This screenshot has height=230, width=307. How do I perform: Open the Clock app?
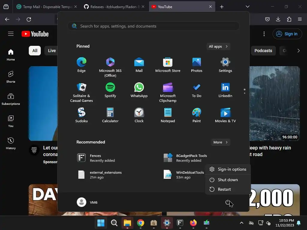pos(139,115)
